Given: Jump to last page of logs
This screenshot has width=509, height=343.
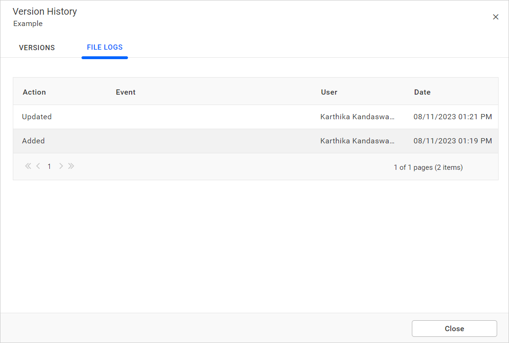Looking at the screenshot, I should click(71, 167).
